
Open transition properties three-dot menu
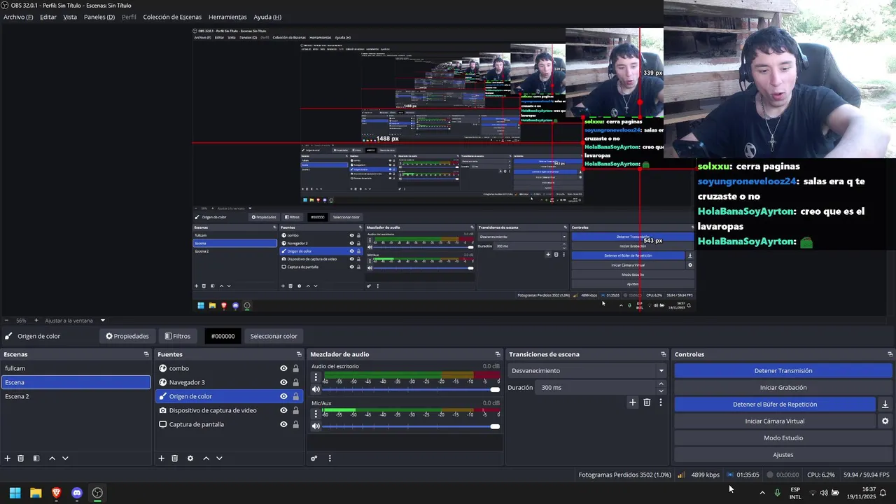(x=660, y=402)
